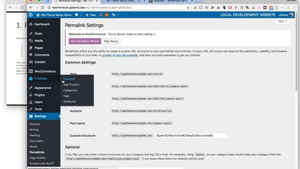Open Attributes in Products flyout
Image resolution: width=300 pixels, height=169 pixels.
pyautogui.click(x=69, y=101)
